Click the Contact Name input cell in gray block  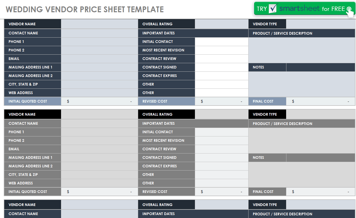tap(99, 123)
